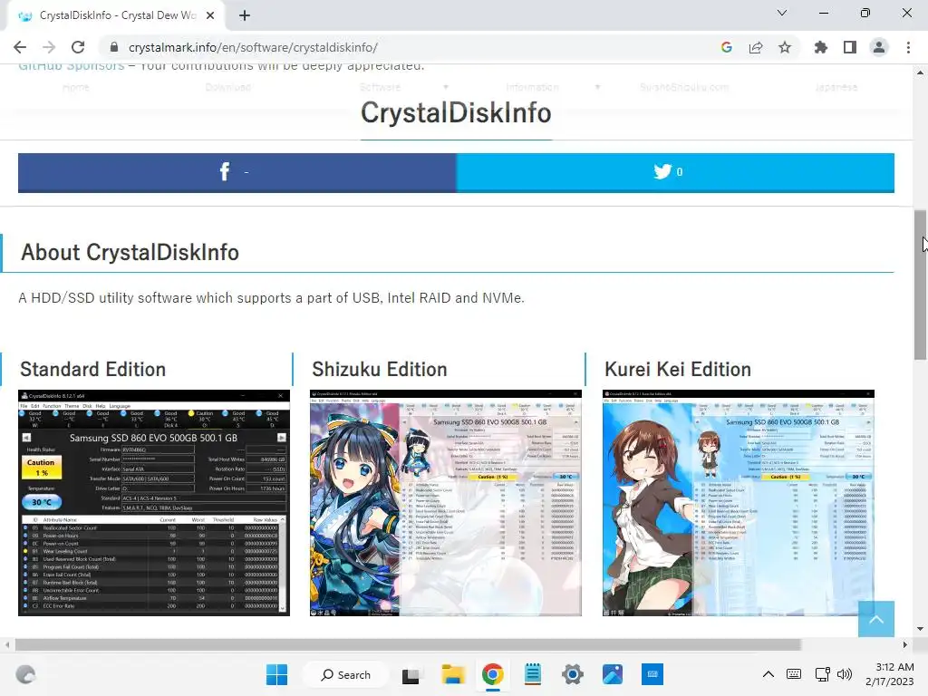
Task: Open the faded Download menu item
Action: click(227, 88)
